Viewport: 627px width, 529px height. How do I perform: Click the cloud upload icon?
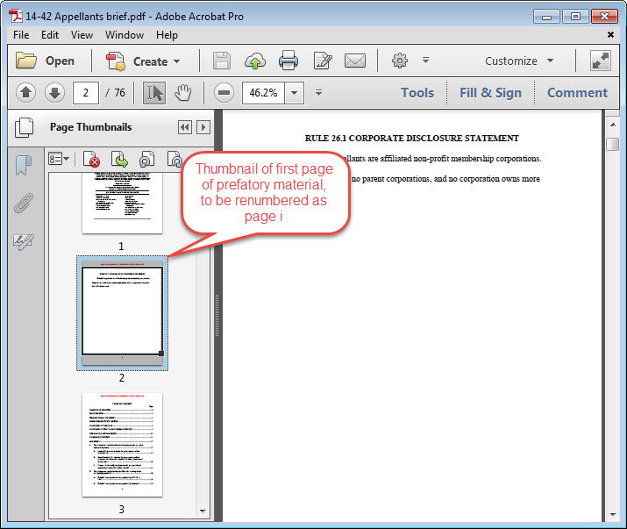click(255, 61)
